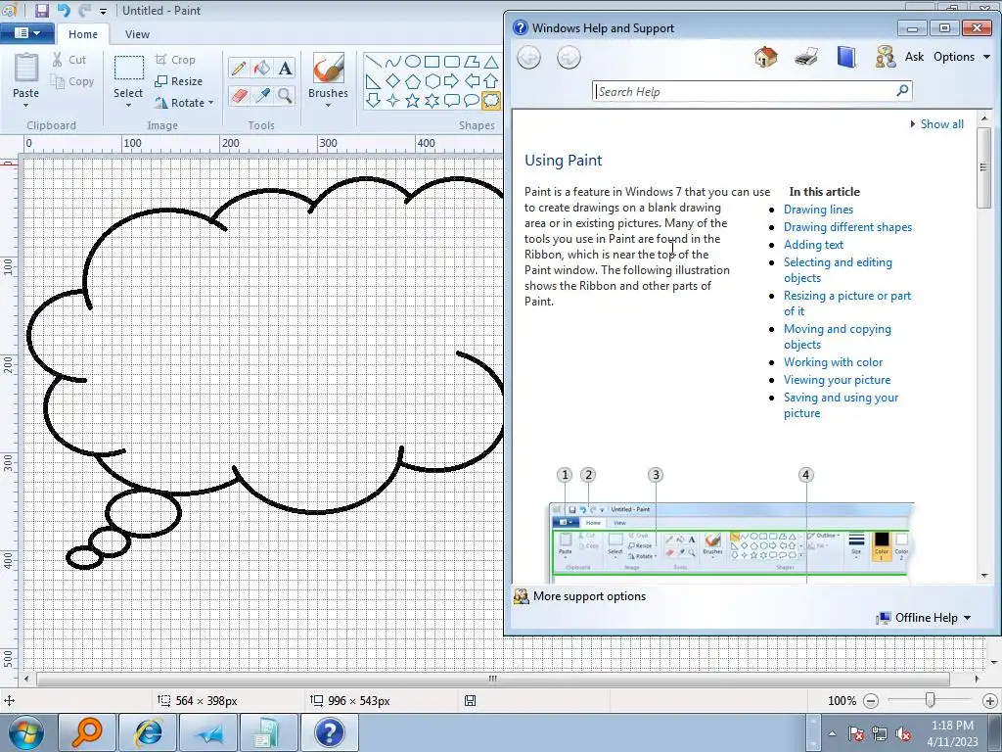Image resolution: width=1002 pixels, height=752 pixels.
Task: Click the zoom out minus button
Action: click(x=871, y=701)
